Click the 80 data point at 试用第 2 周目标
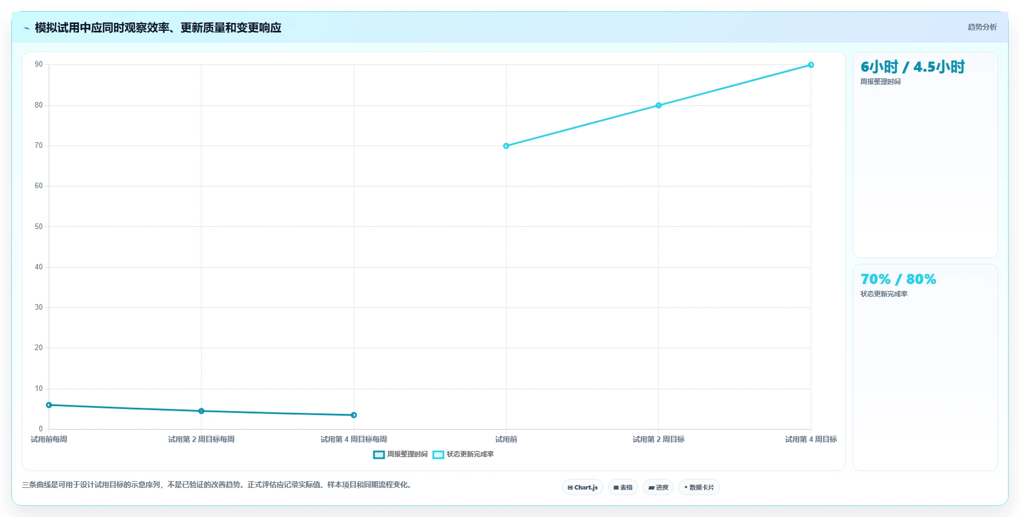This screenshot has height=517, width=1020. pyautogui.click(x=658, y=105)
